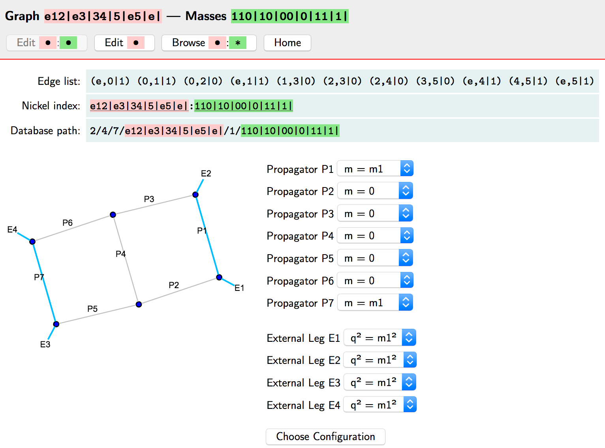Open the External Leg E4 momentum dropdown
Screen dimensions: 605x448
(x=380, y=405)
